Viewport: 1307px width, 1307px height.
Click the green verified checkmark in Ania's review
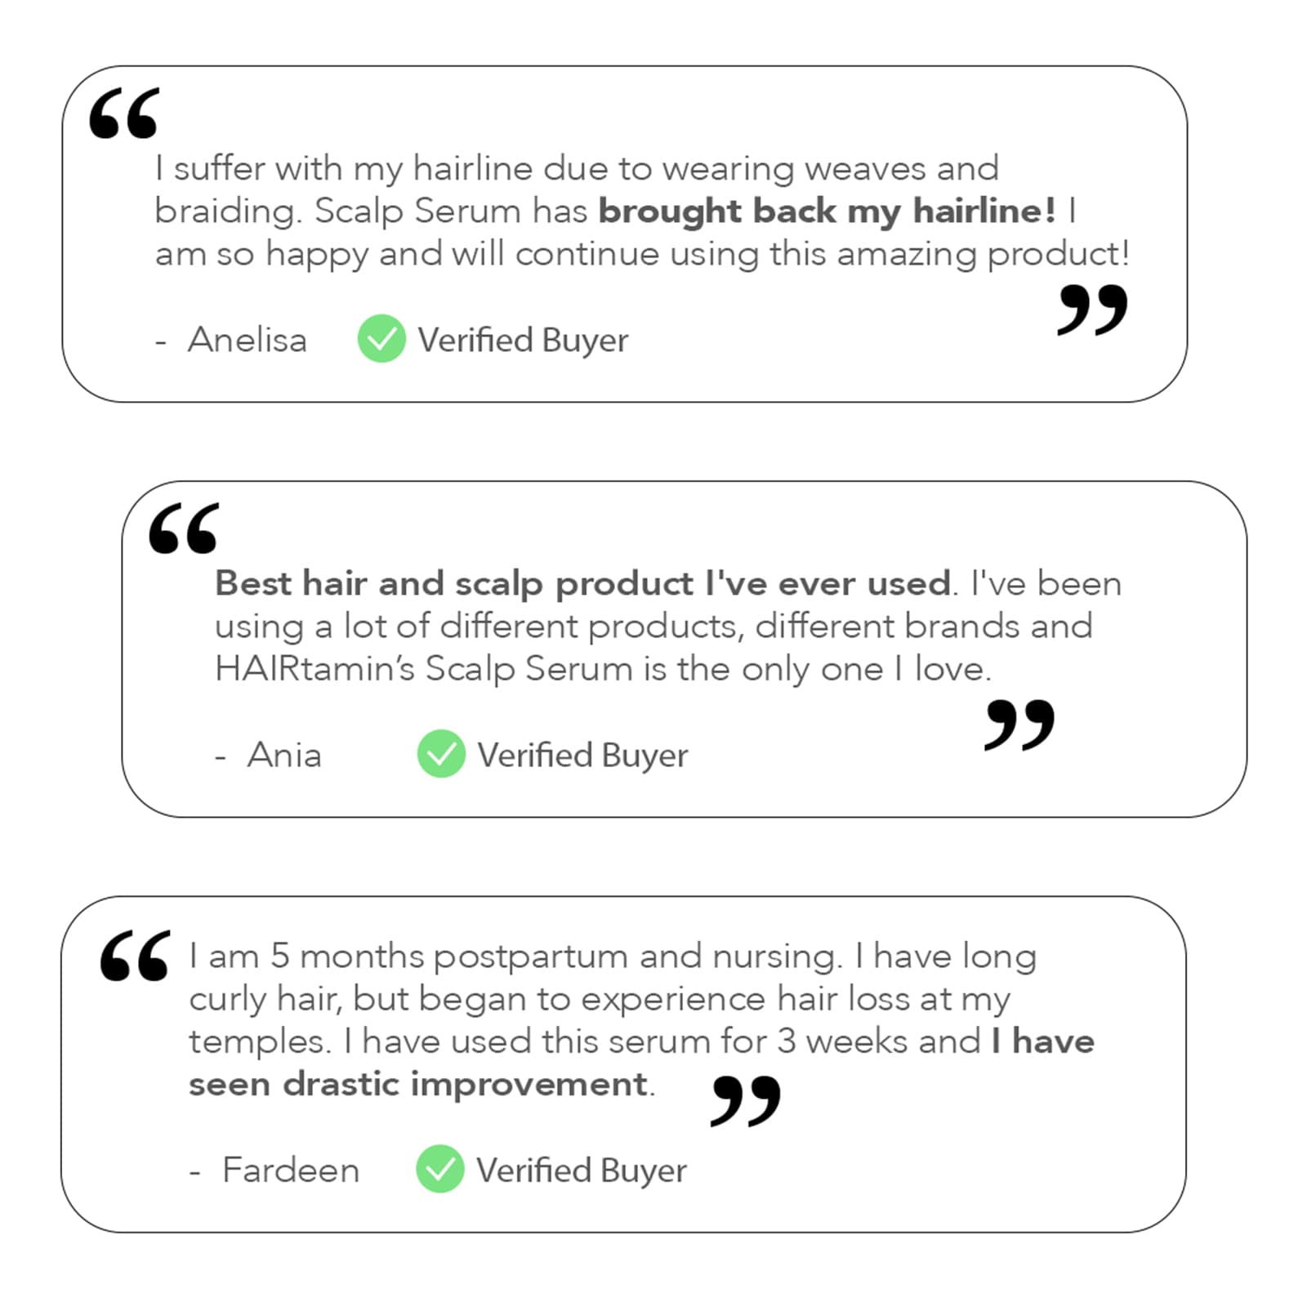tap(441, 753)
